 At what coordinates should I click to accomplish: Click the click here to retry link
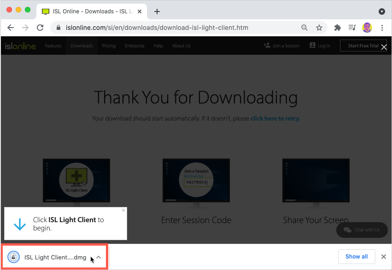click(x=275, y=118)
